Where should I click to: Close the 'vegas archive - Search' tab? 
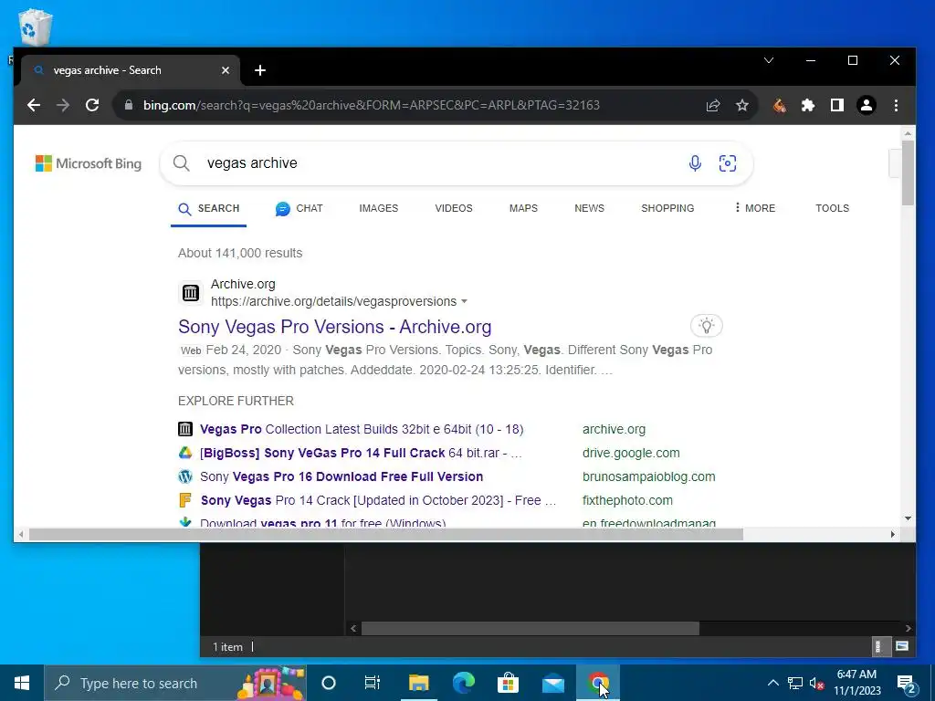coord(226,70)
